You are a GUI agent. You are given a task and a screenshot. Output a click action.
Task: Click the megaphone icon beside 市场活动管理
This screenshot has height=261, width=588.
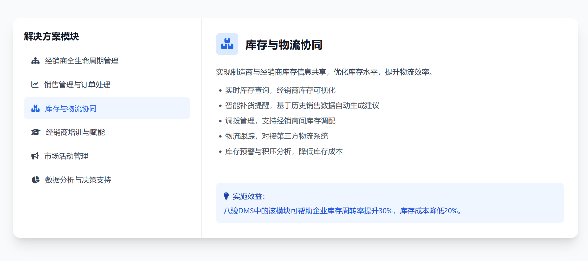pos(35,156)
